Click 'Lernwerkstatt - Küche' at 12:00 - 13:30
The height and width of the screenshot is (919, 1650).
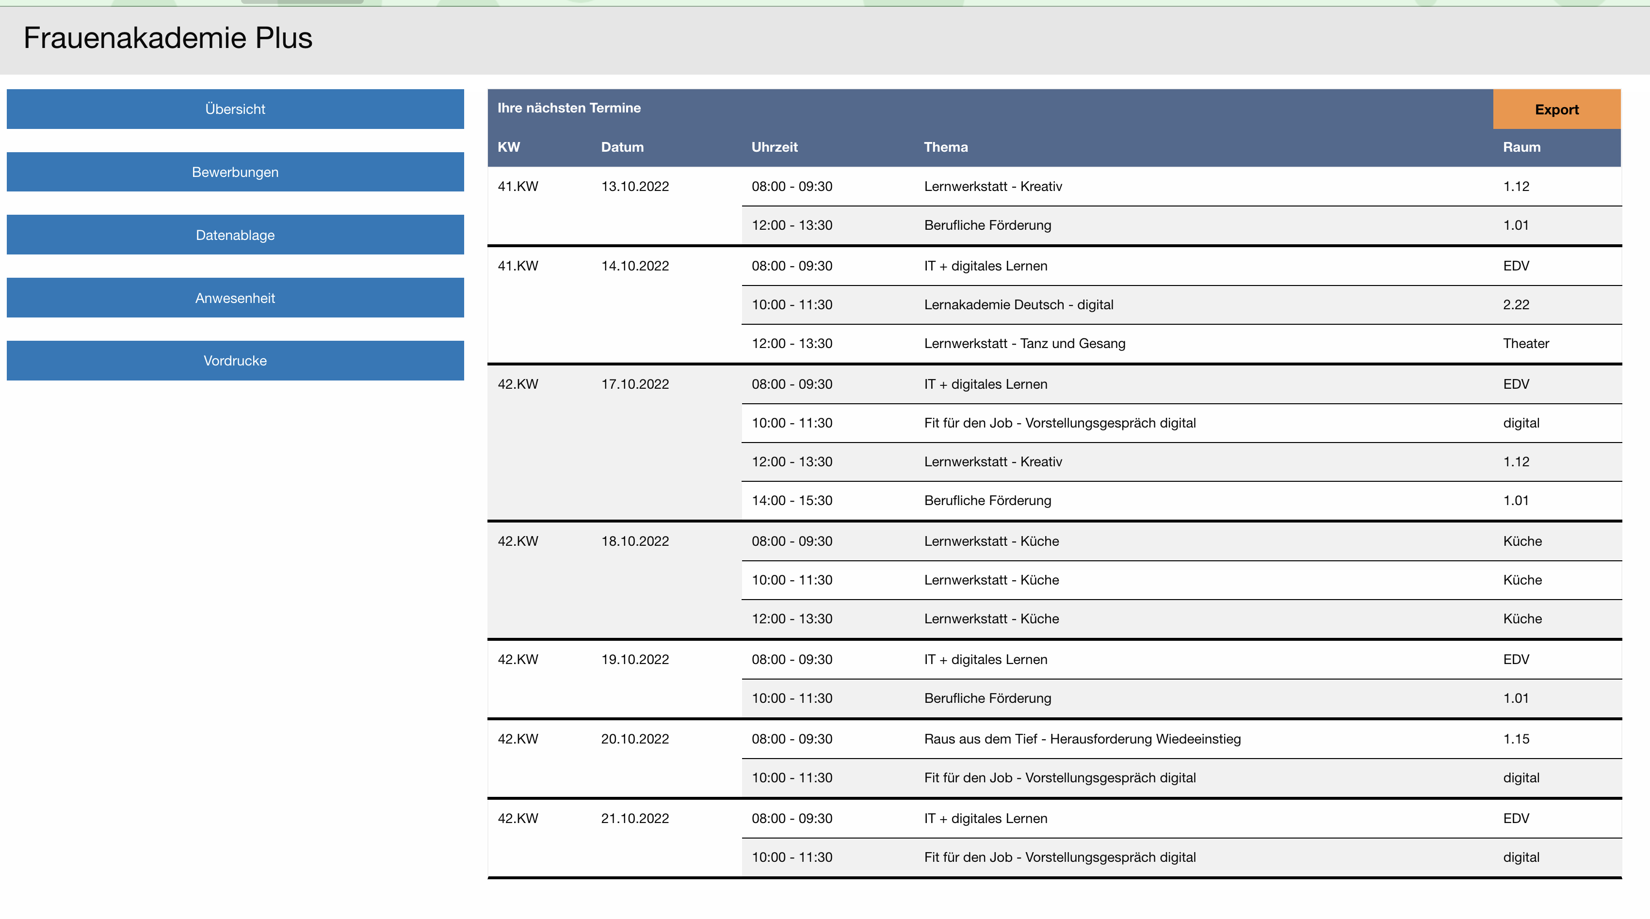pos(991,618)
